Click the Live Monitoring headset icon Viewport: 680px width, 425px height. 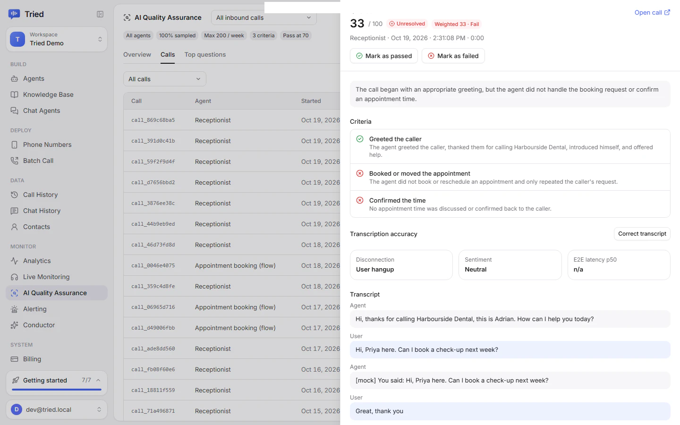(x=15, y=277)
